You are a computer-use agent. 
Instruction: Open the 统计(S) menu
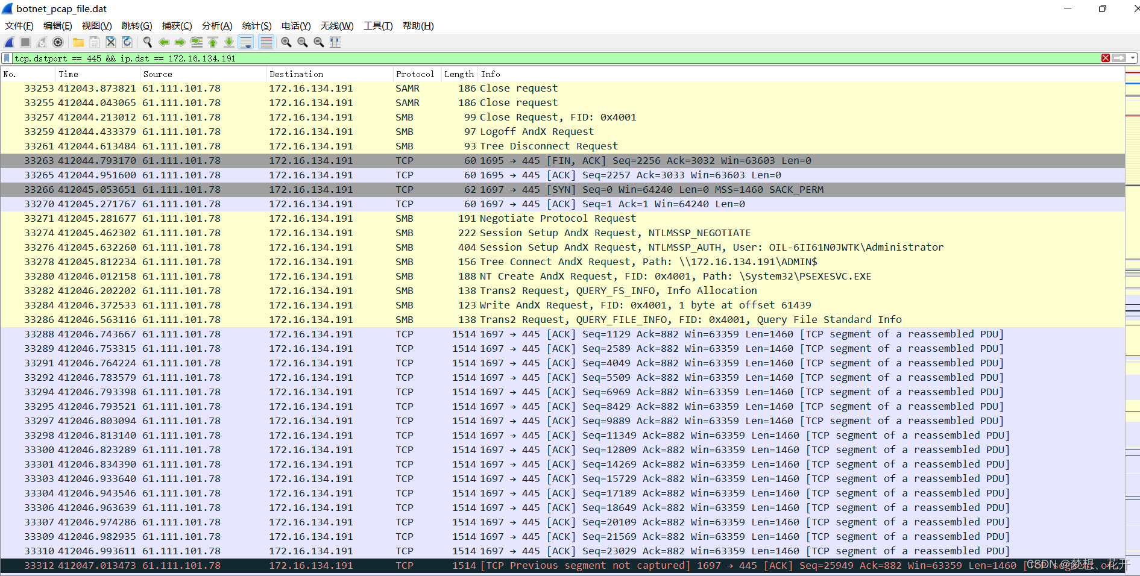[x=257, y=25]
